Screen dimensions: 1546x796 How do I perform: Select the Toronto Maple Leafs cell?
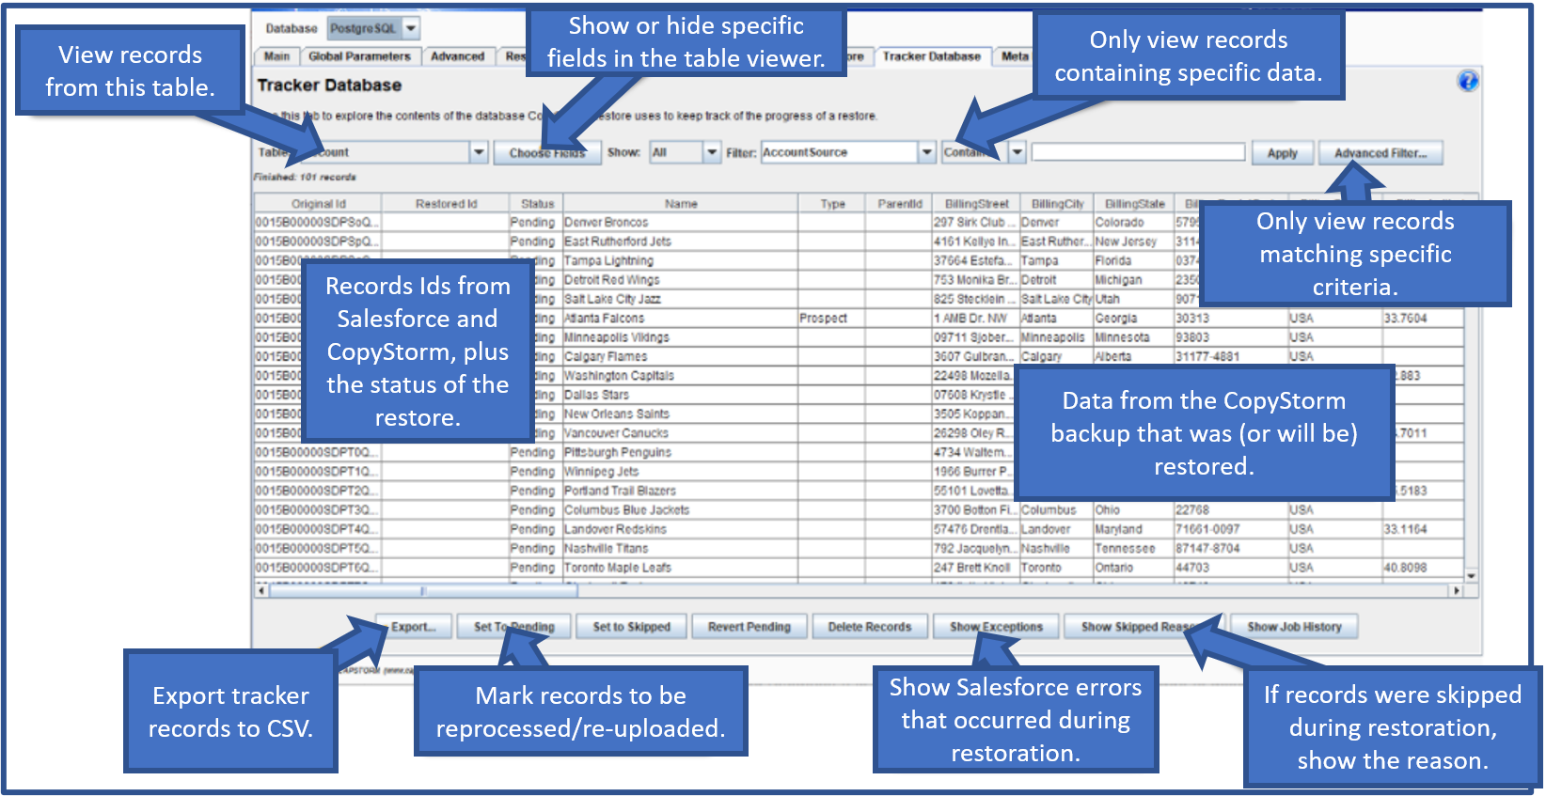[681, 568]
